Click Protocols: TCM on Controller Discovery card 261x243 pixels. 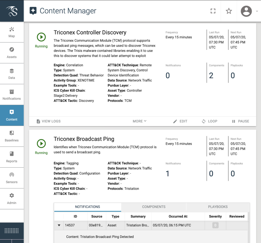pyautogui.click(x=120, y=101)
